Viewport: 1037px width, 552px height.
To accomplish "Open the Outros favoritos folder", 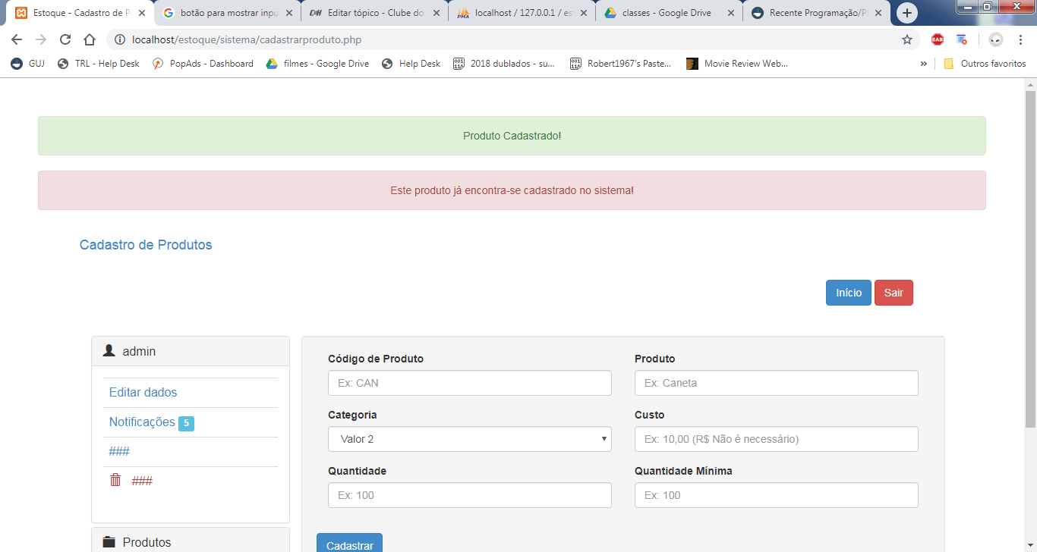I will (x=985, y=64).
